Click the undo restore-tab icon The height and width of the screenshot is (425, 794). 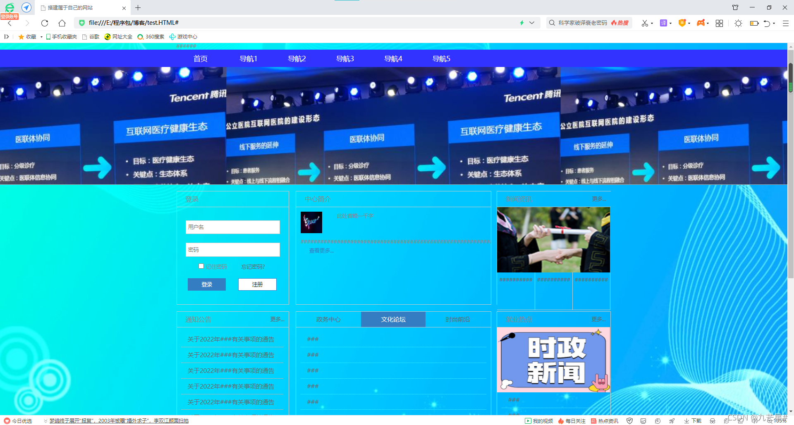tap(767, 23)
